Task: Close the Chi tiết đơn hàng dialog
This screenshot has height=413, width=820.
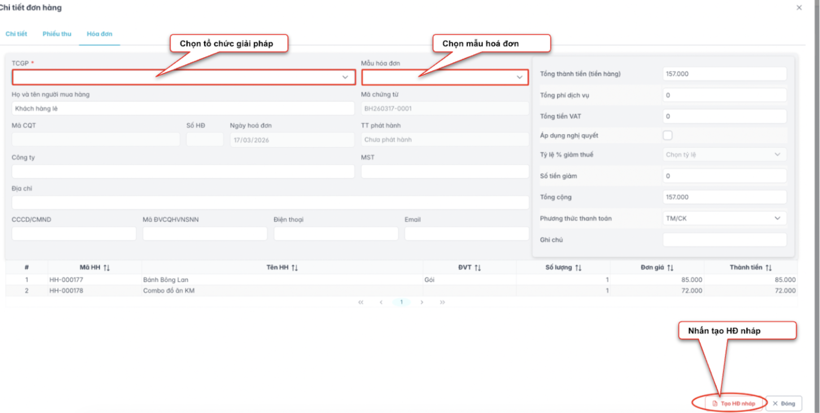Action: coord(799,8)
